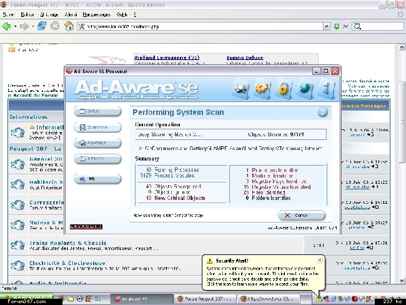Open the ? help menu in Firefox
This screenshot has width=406, height=305.
(x=135, y=14)
